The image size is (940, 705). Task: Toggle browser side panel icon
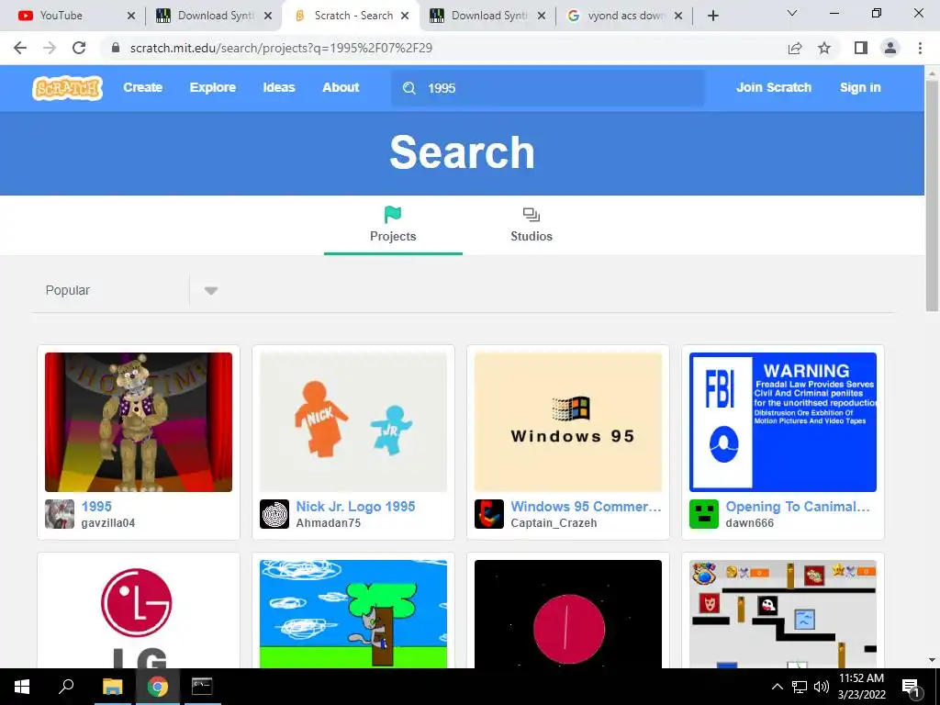click(861, 48)
